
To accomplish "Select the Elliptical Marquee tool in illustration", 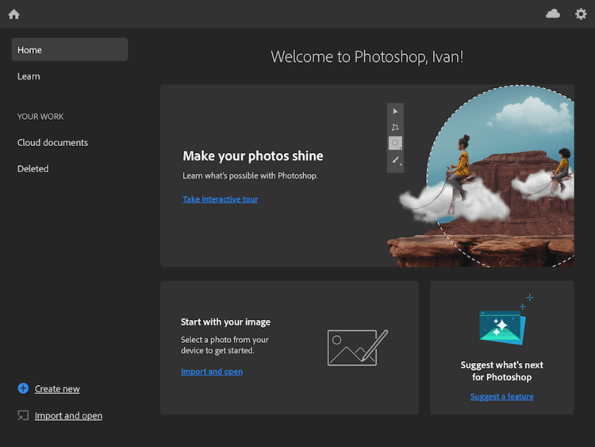I will coord(395,143).
